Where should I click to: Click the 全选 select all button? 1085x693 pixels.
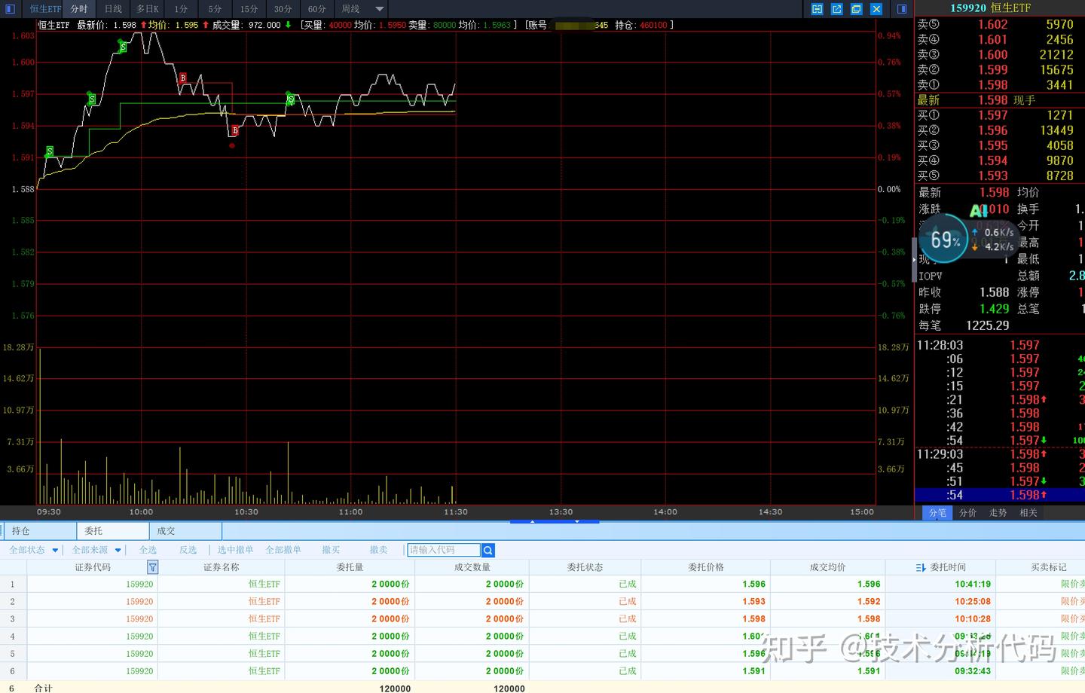click(148, 550)
